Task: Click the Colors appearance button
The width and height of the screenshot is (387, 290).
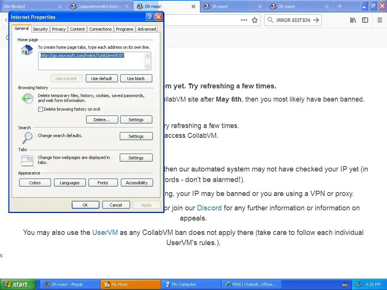Action: pos(35,183)
